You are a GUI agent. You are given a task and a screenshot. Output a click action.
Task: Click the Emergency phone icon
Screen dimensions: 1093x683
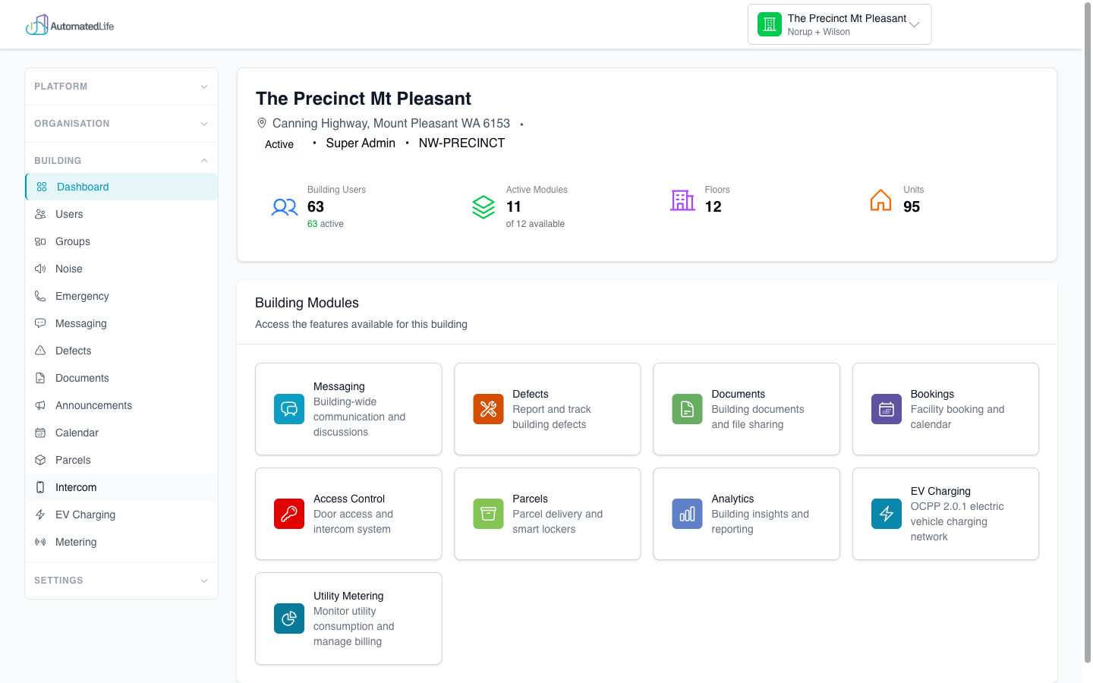pos(40,296)
